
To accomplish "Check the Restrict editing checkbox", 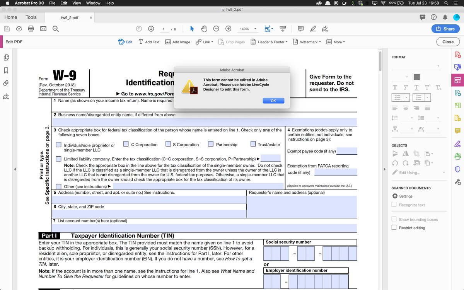I will point(394,228).
